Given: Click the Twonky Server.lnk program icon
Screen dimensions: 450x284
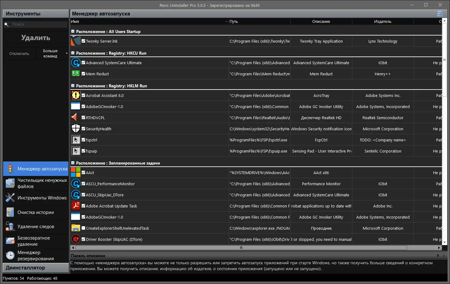Looking at the screenshot, I should 76,41.
